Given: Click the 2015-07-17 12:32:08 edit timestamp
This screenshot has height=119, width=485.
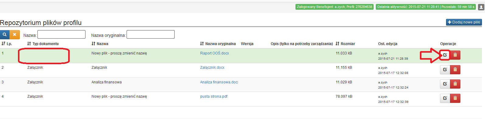Looking at the screenshot, I should point(393,73).
